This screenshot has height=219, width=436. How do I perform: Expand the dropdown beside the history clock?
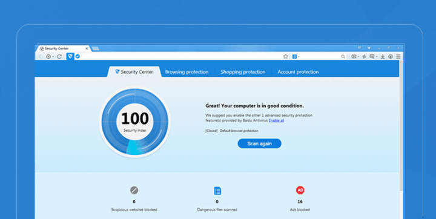(x=53, y=57)
